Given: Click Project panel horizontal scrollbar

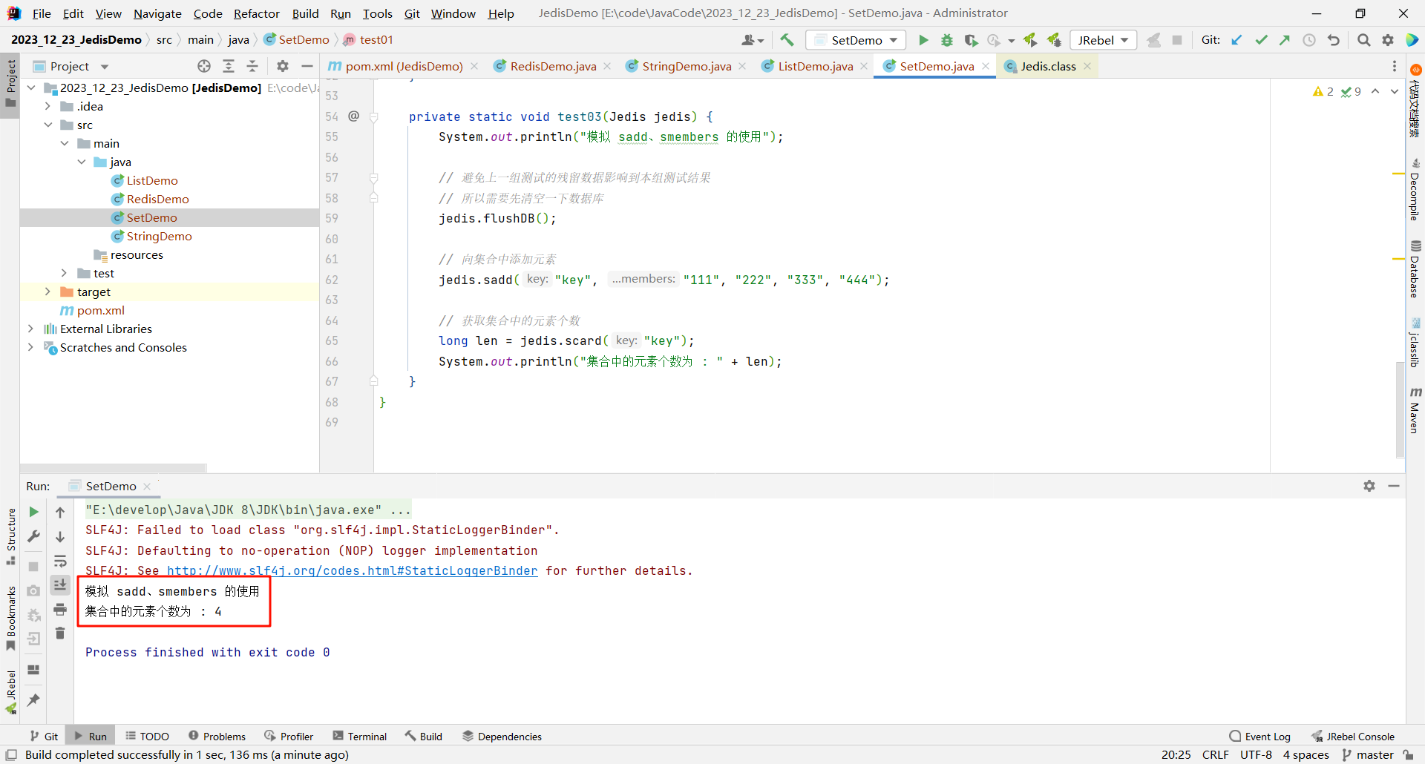Looking at the screenshot, I should pyautogui.click(x=114, y=468).
